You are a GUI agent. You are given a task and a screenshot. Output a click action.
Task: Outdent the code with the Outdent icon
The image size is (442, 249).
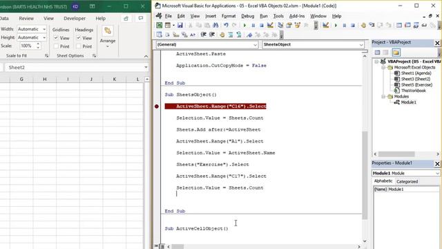point(212,35)
